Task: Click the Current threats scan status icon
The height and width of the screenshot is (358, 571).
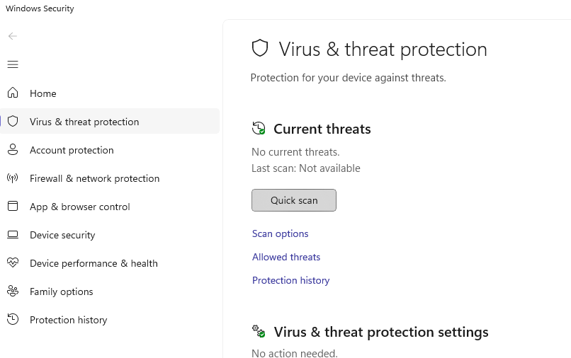Action: (x=259, y=128)
